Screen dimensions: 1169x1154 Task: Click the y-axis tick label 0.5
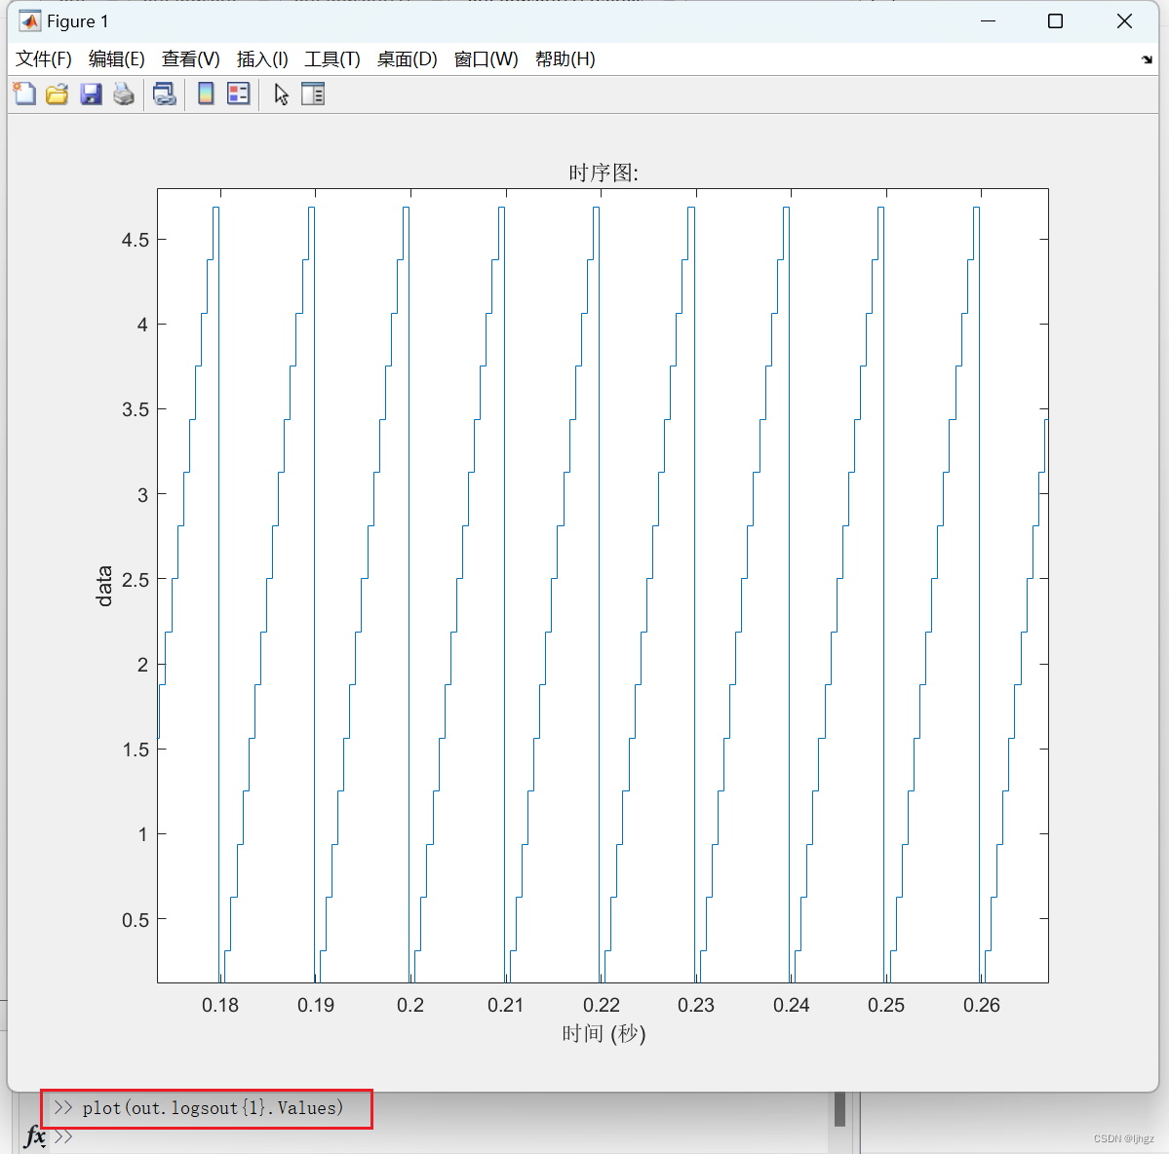pos(135,920)
